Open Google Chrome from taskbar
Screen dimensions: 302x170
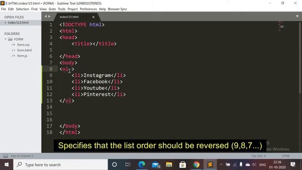(196, 165)
